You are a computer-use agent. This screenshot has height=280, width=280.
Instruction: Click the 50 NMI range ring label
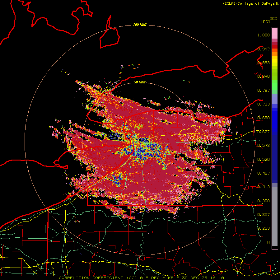140,82
